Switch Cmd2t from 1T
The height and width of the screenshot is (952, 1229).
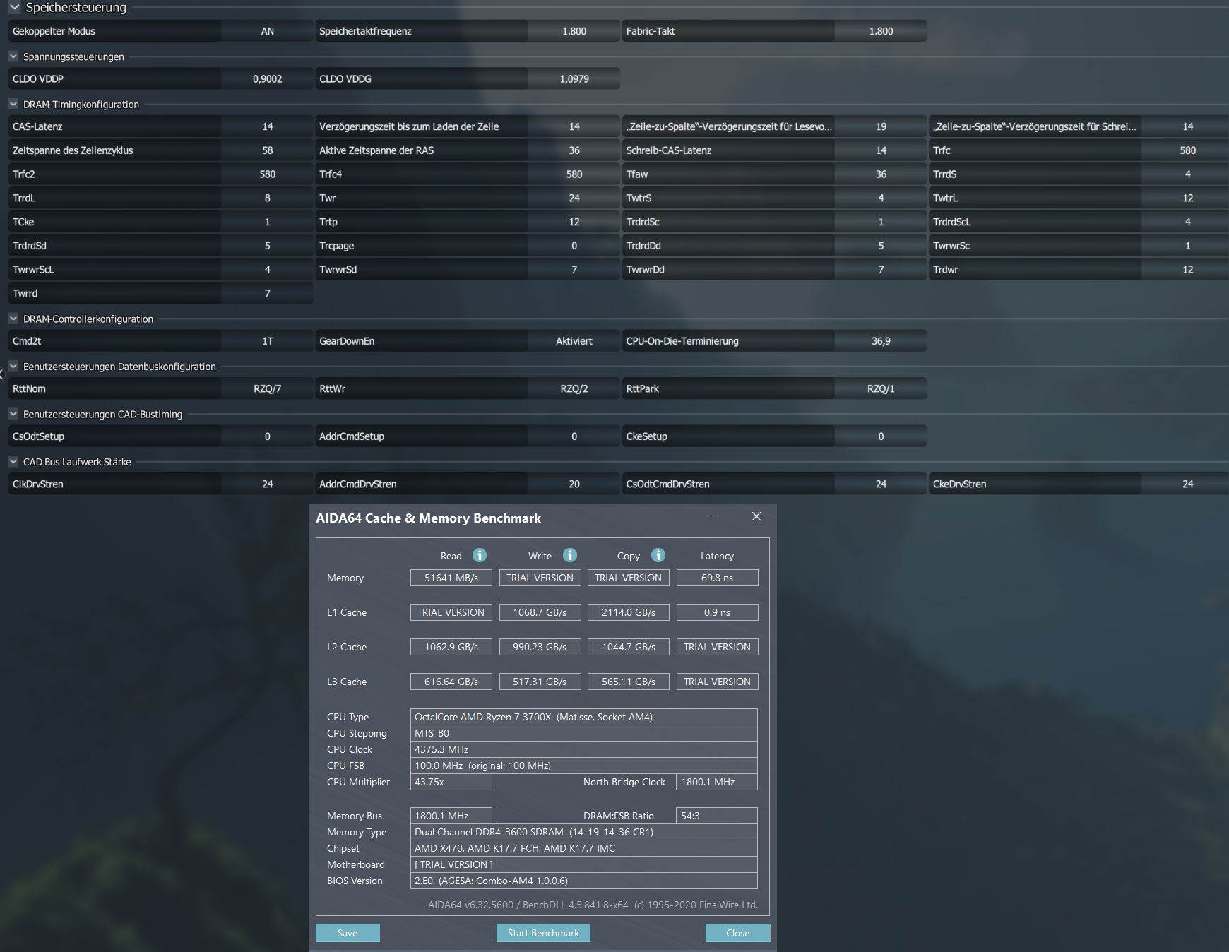pyautogui.click(x=267, y=340)
